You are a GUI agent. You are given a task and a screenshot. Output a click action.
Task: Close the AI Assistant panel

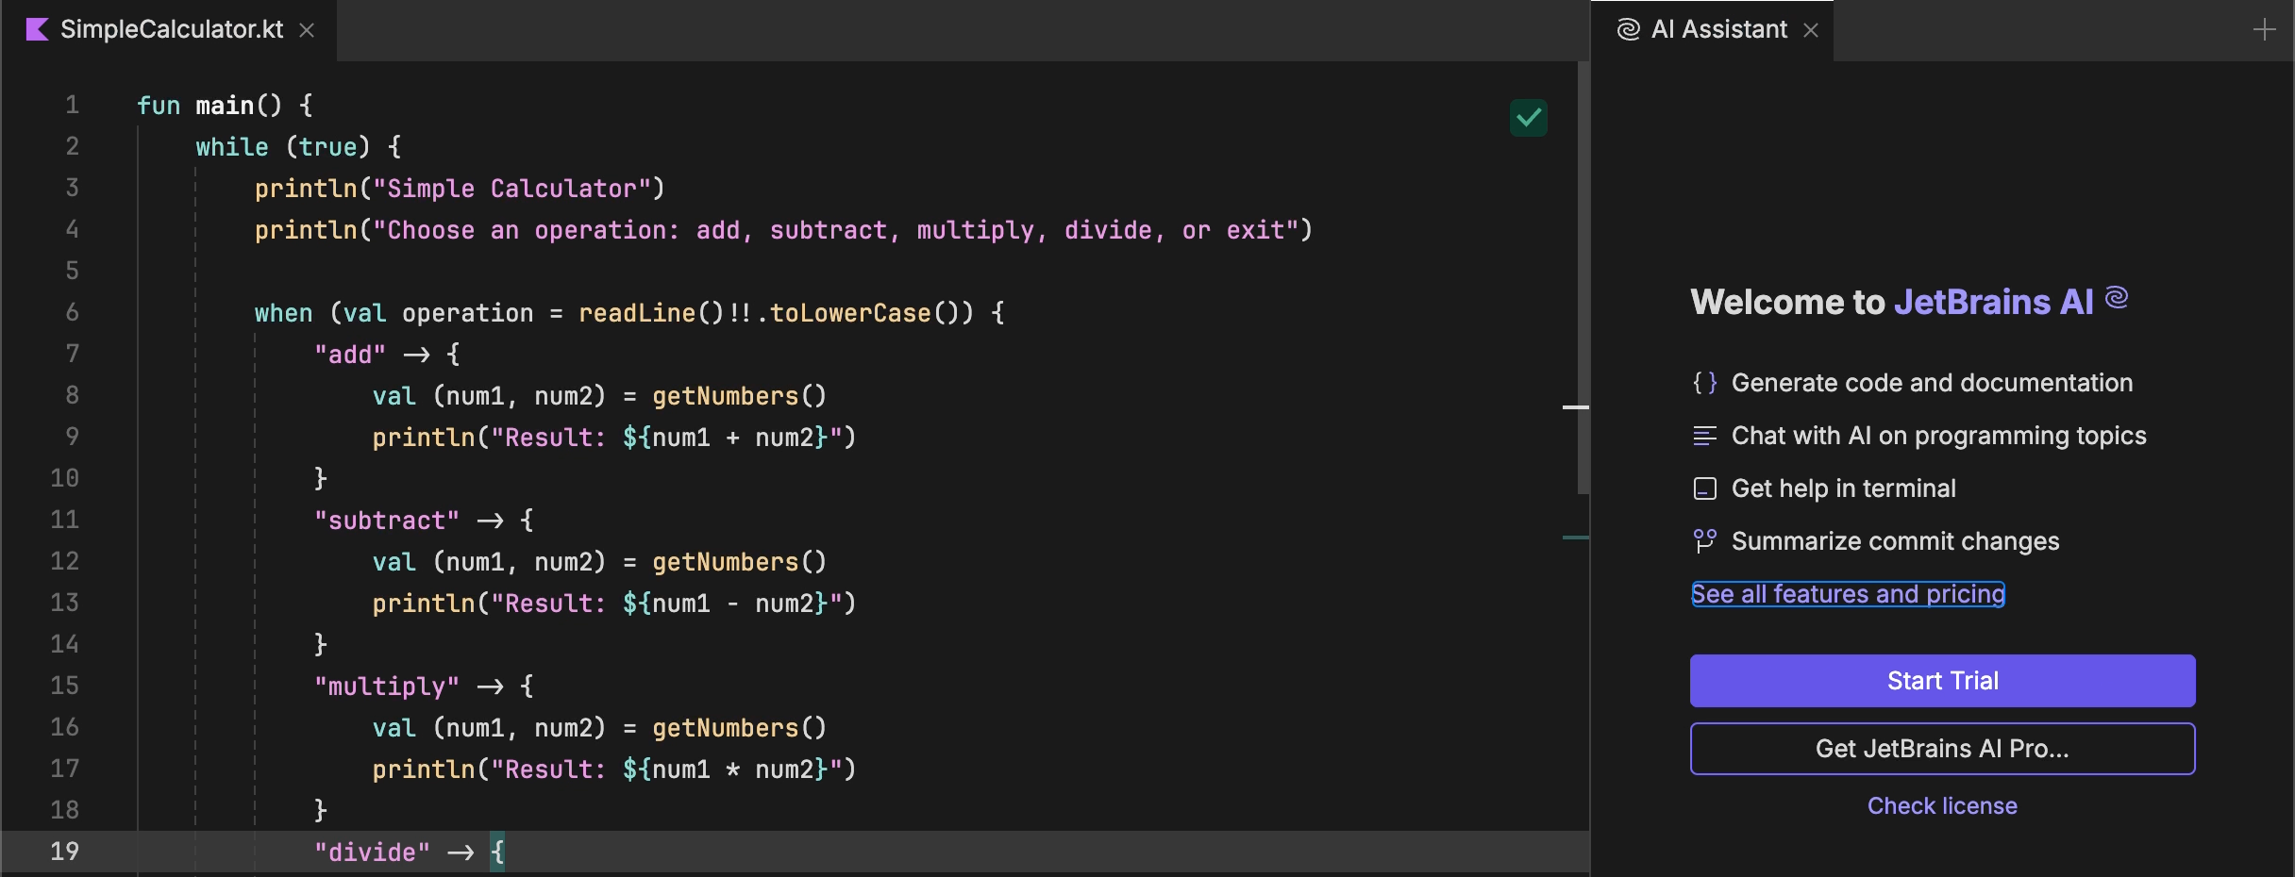pos(1811,29)
